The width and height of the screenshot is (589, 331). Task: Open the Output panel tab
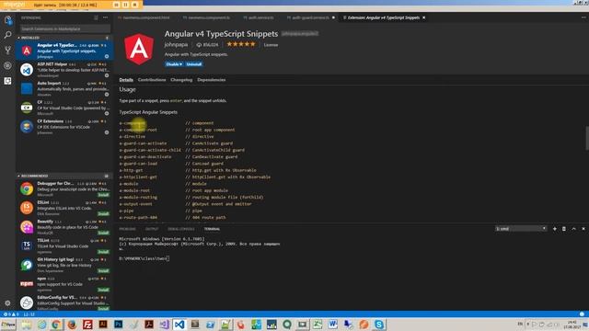click(152, 229)
